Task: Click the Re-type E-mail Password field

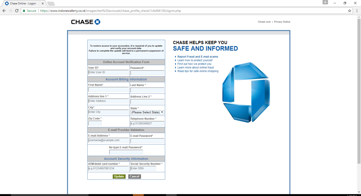Action: 126,152
